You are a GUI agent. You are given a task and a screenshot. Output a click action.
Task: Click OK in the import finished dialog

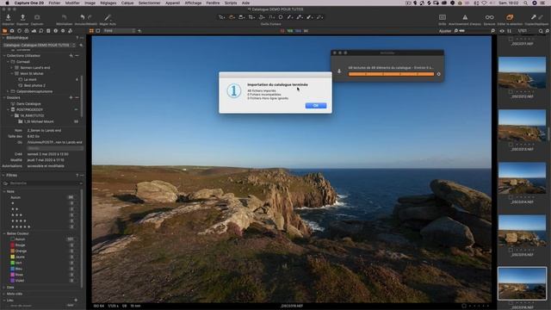pos(316,105)
